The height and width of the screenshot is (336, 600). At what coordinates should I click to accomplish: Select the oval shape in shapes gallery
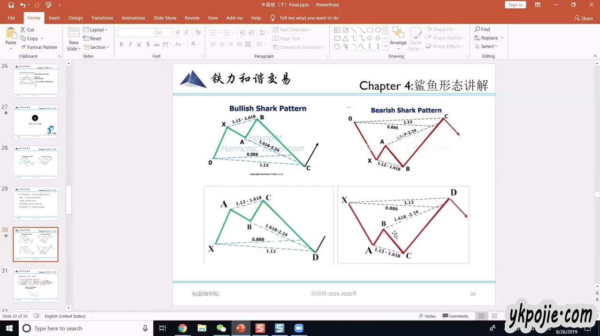click(x=378, y=30)
